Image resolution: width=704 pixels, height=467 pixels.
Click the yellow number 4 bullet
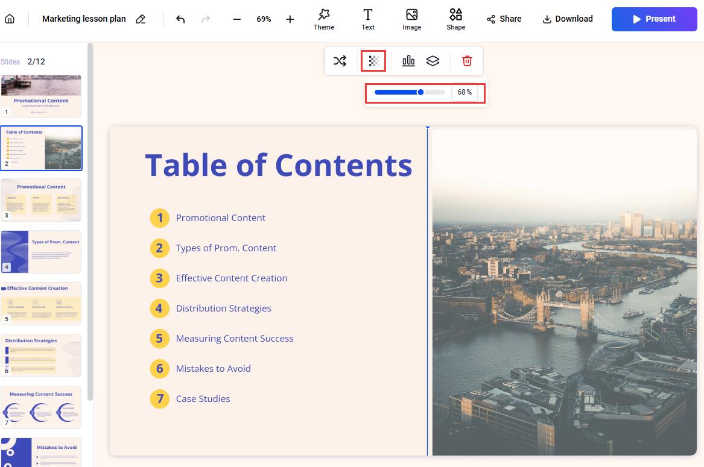click(x=159, y=308)
